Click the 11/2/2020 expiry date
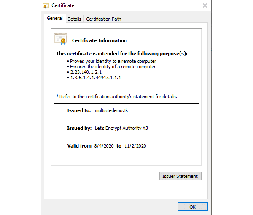Viewport: 253px width, 215px height. (x=135, y=146)
